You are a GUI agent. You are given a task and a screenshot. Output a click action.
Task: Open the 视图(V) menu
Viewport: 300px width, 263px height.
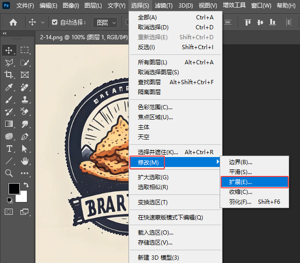coord(208,6)
